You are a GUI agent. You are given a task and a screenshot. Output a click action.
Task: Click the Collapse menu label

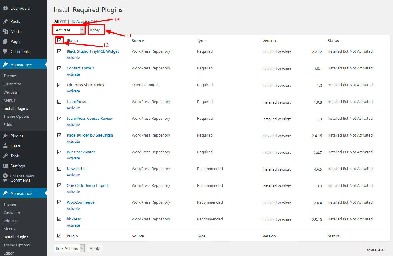pyautogui.click(x=23, y=176)
